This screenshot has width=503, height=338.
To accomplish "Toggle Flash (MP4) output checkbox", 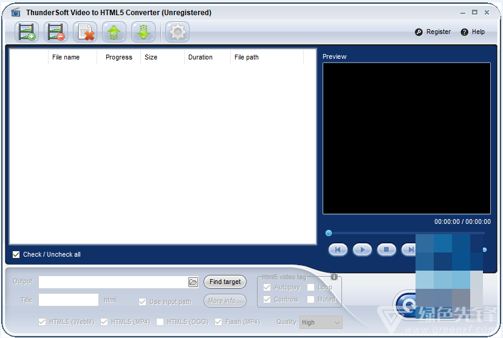I will [x=218, y=322].
